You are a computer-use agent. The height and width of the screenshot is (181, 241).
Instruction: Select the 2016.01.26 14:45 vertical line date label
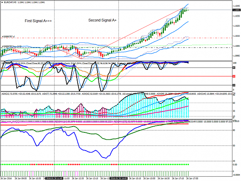[118, 179]
